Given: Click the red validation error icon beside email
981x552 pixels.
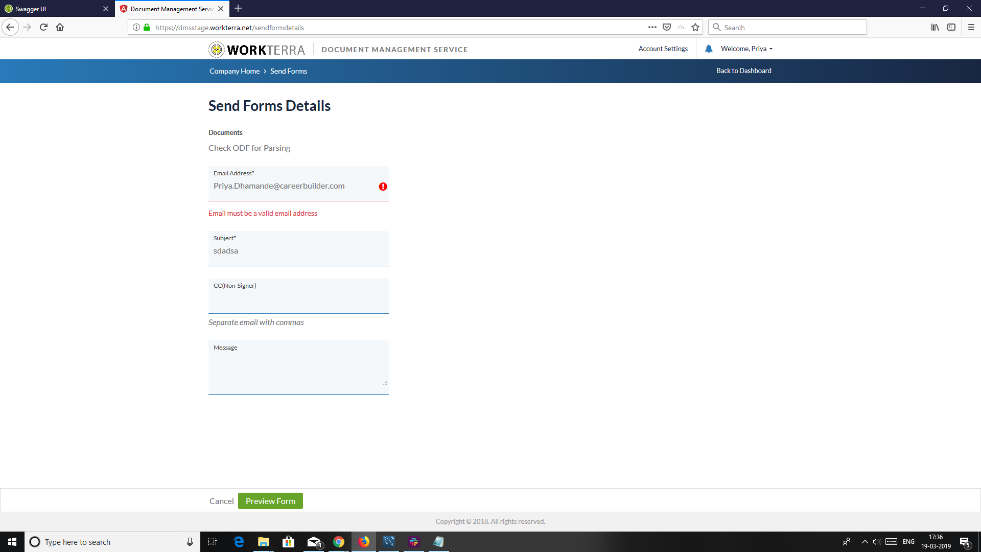Looking at the screenshot, I should 382,187.
